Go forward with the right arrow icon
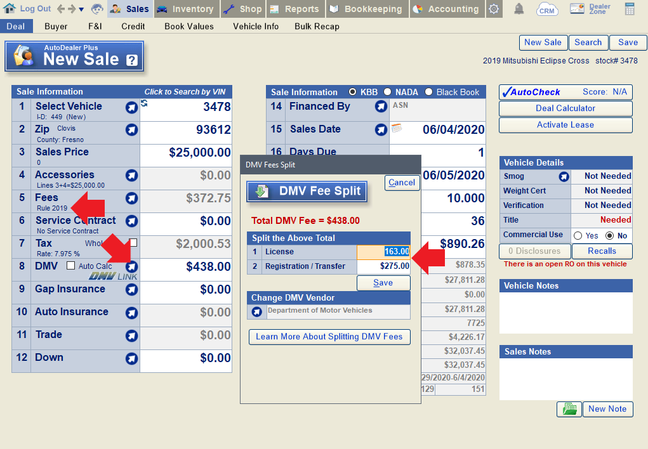Viewport: 648px width, 449px height. 72,9
